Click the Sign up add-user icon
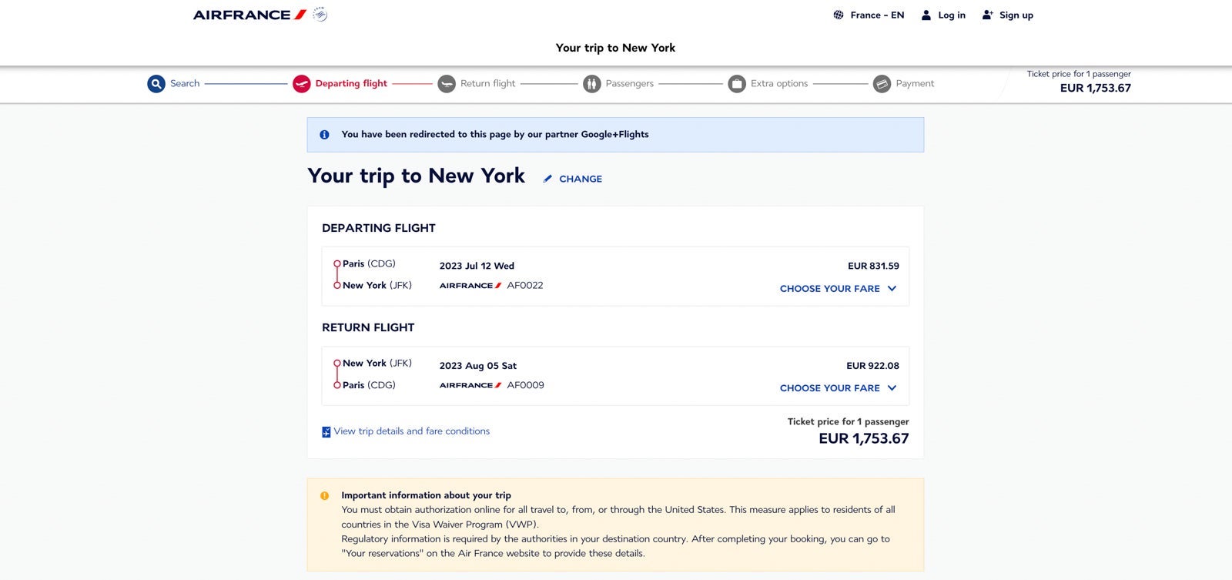1232x580 pixels. pyautogui.click(x=987, y=15)
